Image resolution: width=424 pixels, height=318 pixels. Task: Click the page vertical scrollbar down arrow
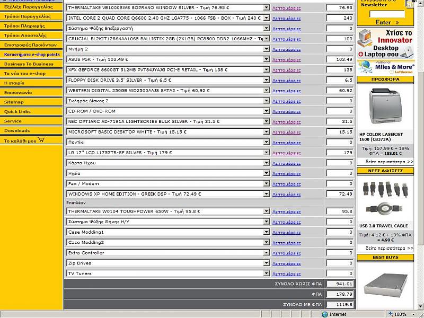(x=421, y=306)
